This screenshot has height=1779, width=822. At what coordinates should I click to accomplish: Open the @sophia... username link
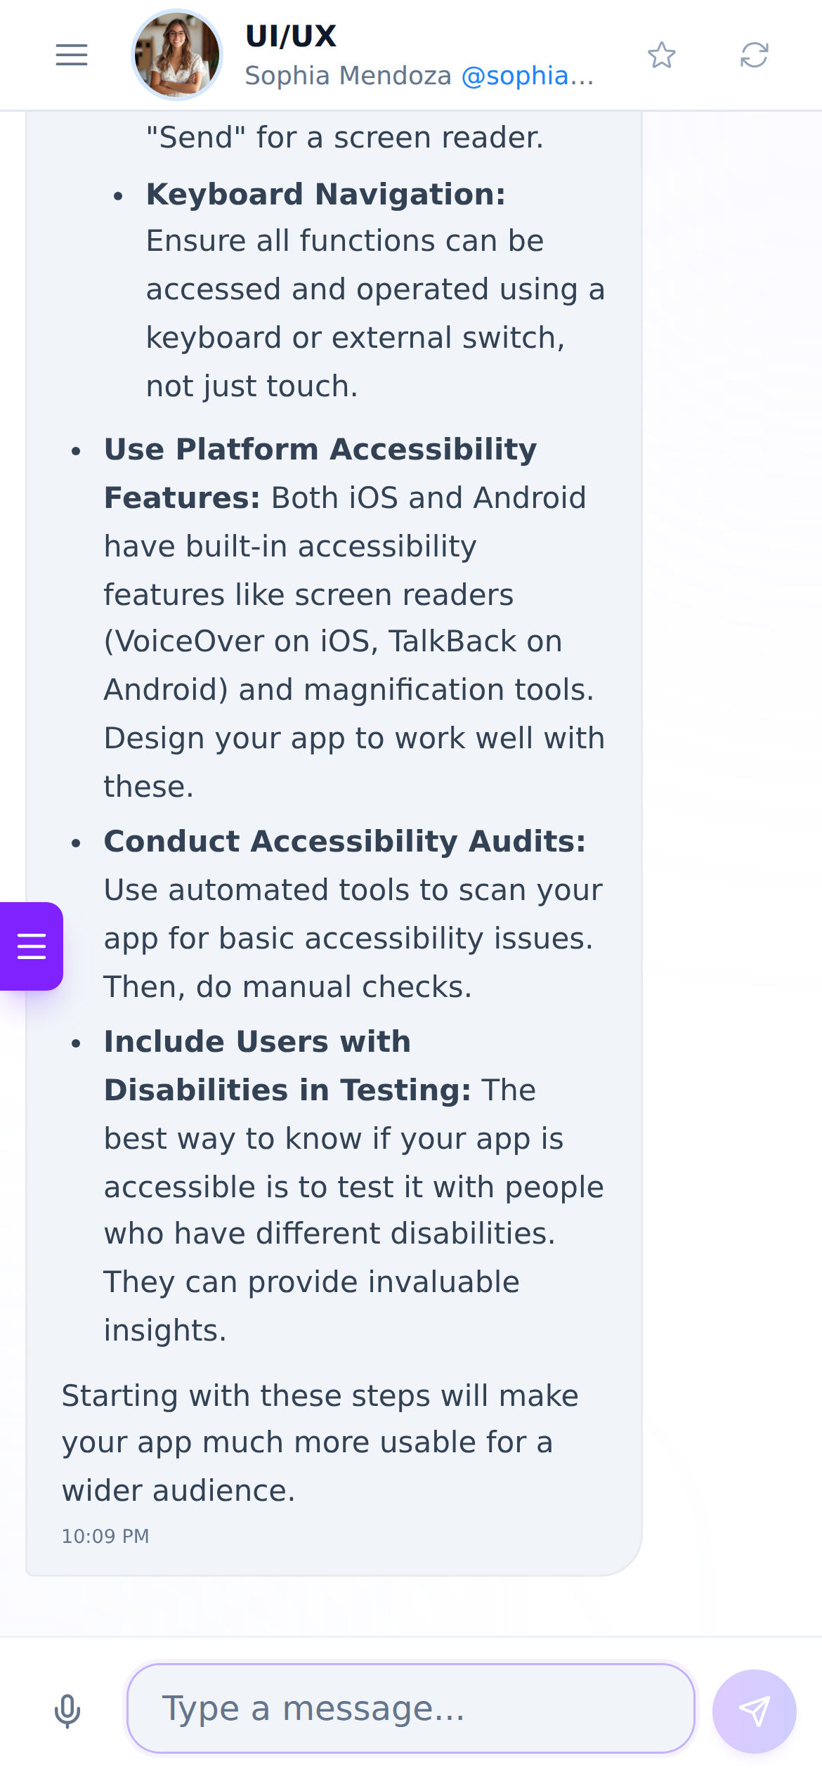[x=527, y=76]
